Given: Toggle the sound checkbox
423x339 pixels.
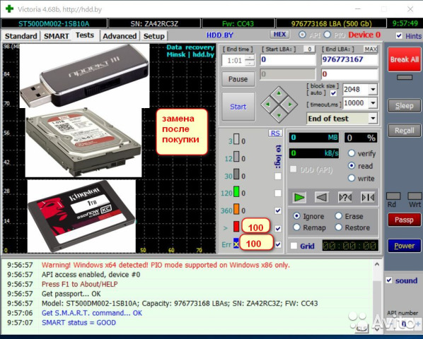Looking at the screenshot, I should 389,280.
